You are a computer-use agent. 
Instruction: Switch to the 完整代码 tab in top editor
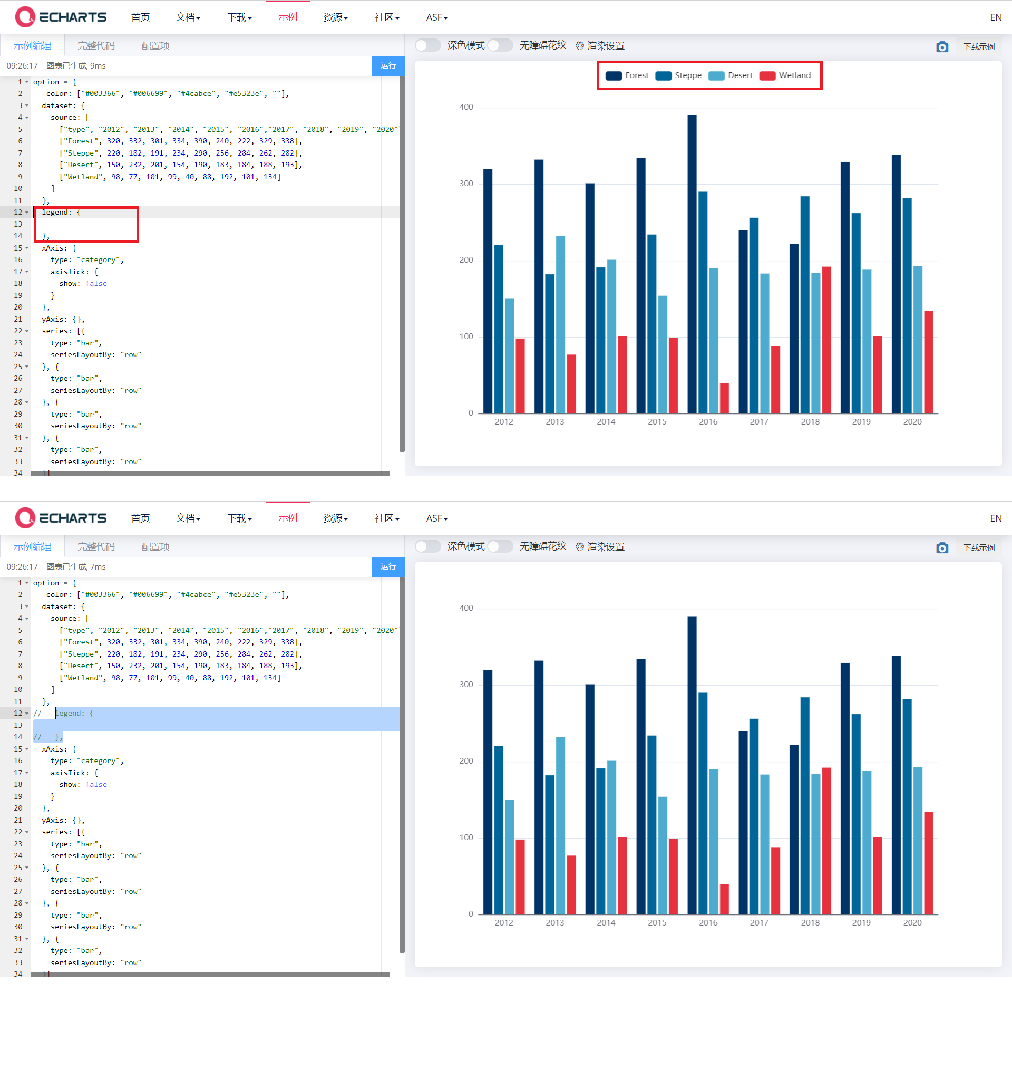pos(96,46)
